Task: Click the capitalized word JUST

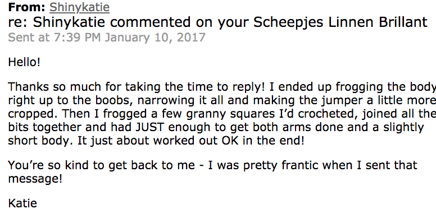Action: (150, 127)
